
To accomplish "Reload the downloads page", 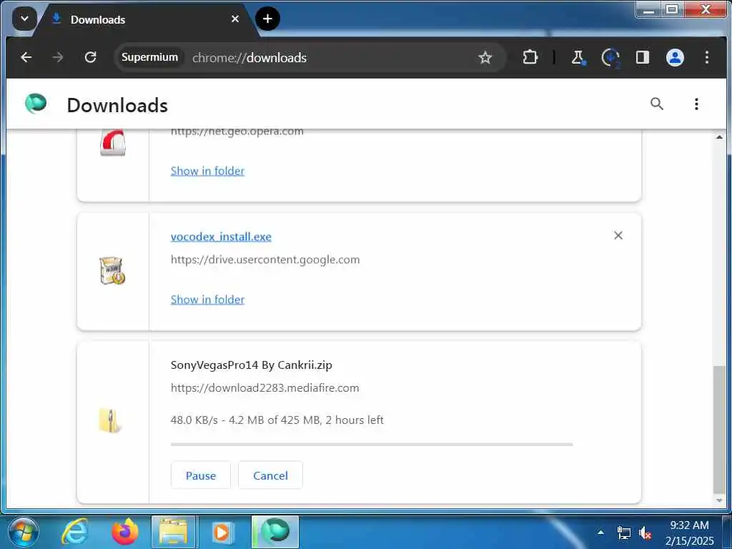I will [x=90, y=57].
